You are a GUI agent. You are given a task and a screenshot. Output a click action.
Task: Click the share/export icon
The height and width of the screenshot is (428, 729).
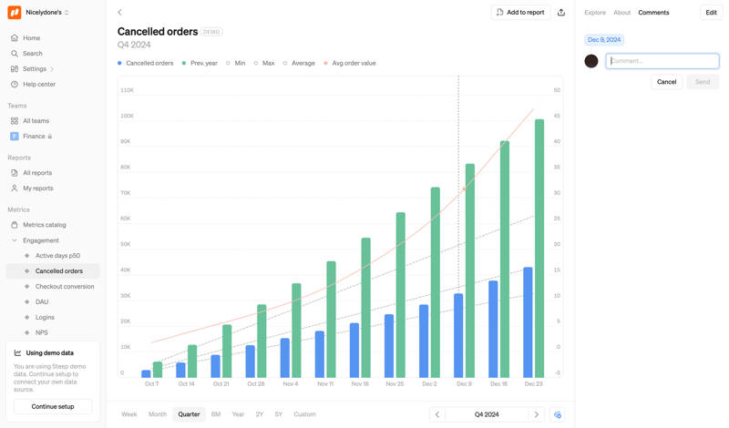pyautogui.click(x=561, y=13)
